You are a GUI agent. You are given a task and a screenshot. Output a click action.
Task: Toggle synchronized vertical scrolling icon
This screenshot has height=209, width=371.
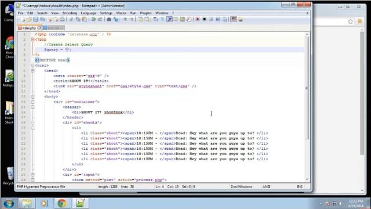pos(140,19)
